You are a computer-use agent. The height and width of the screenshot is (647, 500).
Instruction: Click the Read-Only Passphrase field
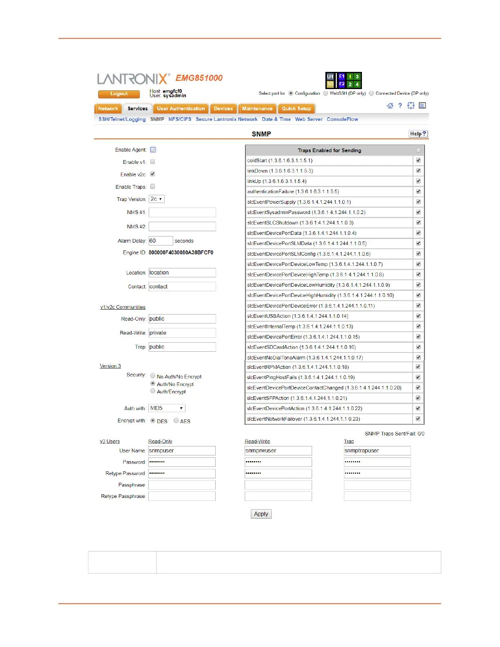point(182,485)
